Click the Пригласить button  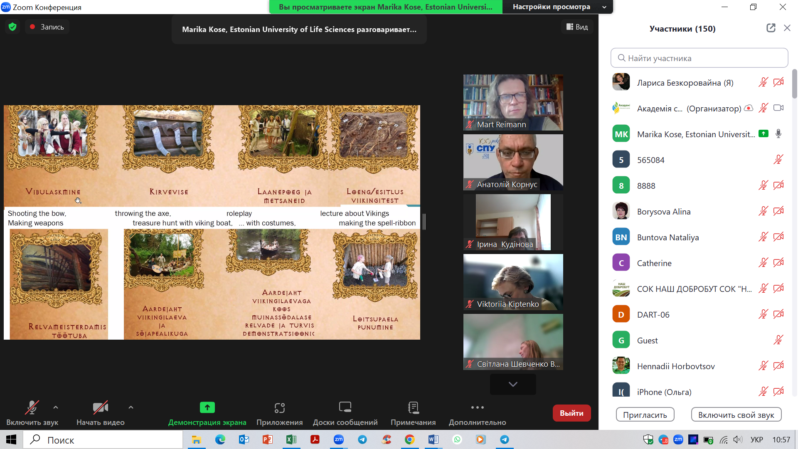(x=645, y=415)
